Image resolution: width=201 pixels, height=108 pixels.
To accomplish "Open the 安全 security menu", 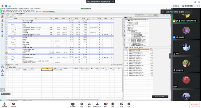I will pos(82,105).
